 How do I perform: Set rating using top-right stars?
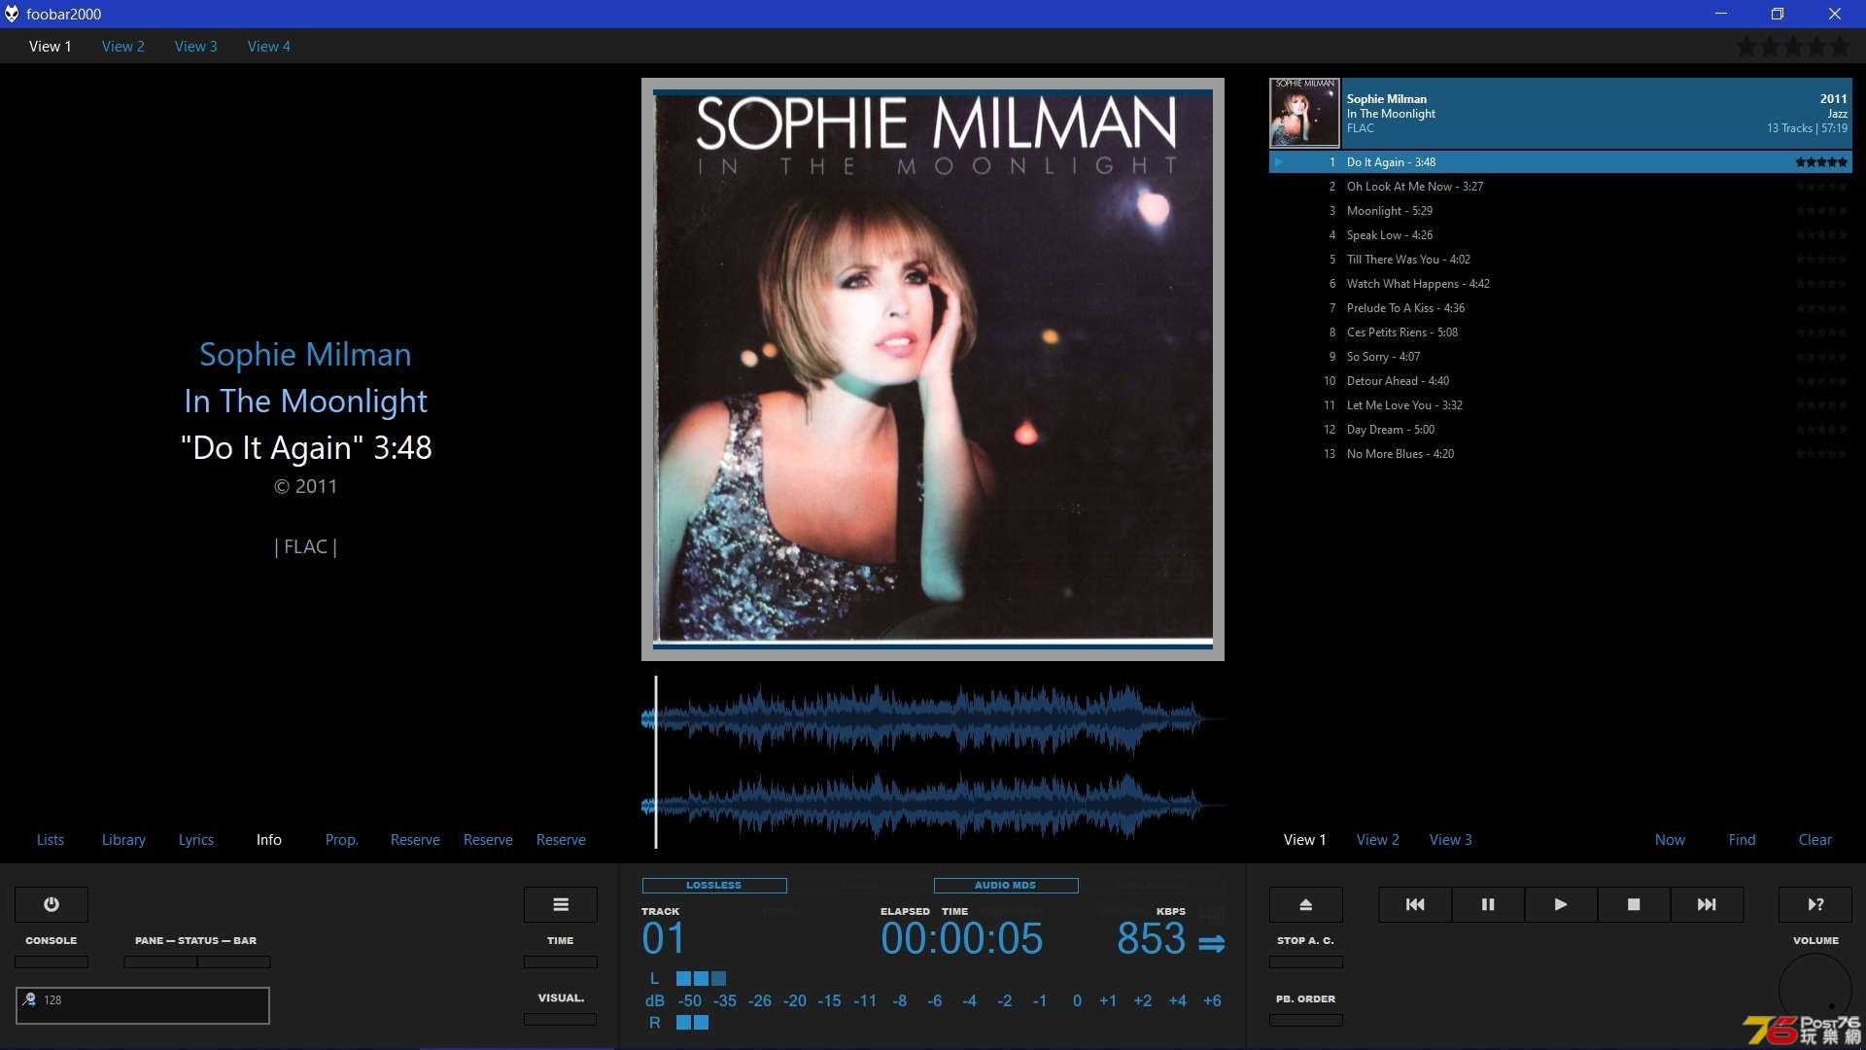pyautogui.click(x=1793, y=46)
